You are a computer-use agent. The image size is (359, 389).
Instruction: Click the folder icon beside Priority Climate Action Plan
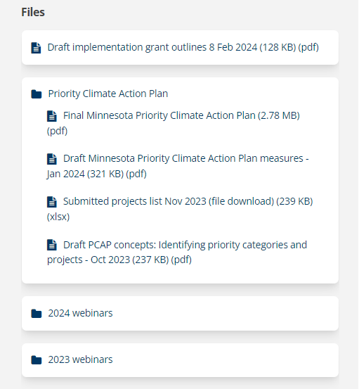(37, 94)
